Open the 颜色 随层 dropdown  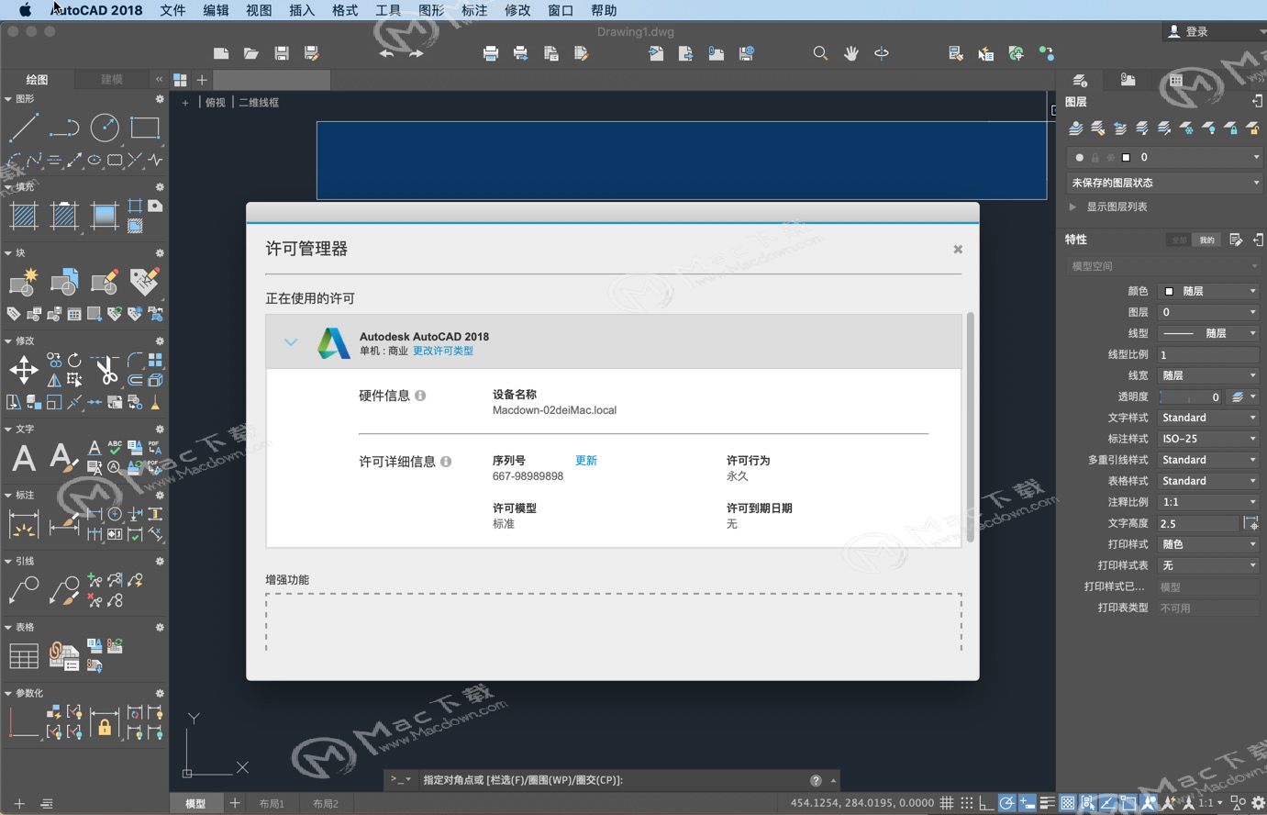pos(1208,291)
